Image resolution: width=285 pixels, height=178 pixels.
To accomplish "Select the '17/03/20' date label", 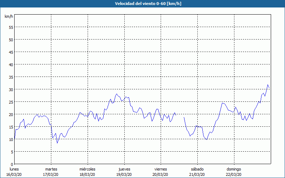I will [x=51, y=174].
